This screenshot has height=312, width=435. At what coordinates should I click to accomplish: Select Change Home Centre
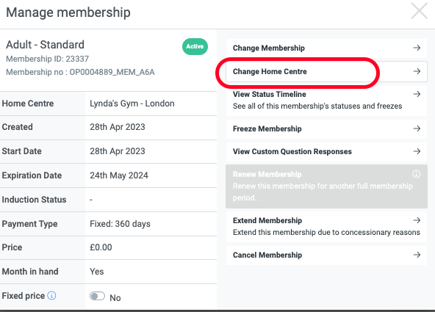pyautogui.click(x=326, y=71)
